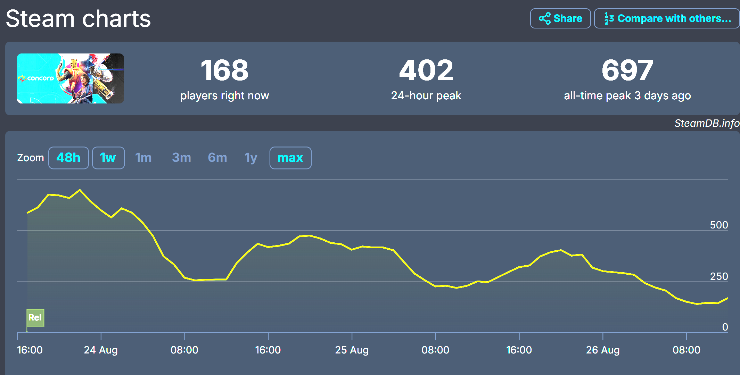Click the 24 Aug axis label
This screenshot has height=375, width=740.
coord(101,350)
